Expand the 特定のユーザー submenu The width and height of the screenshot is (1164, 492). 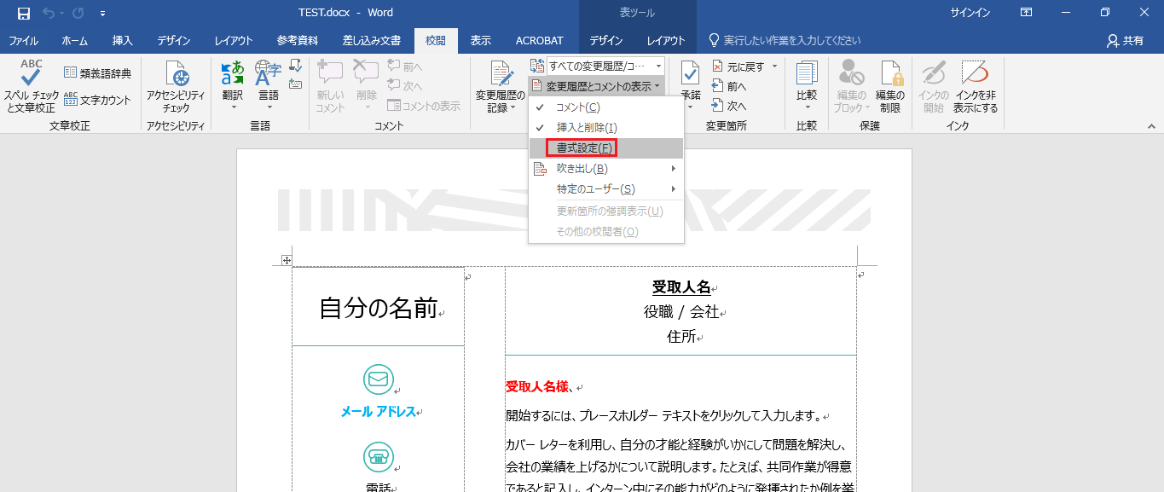point(595,188)
